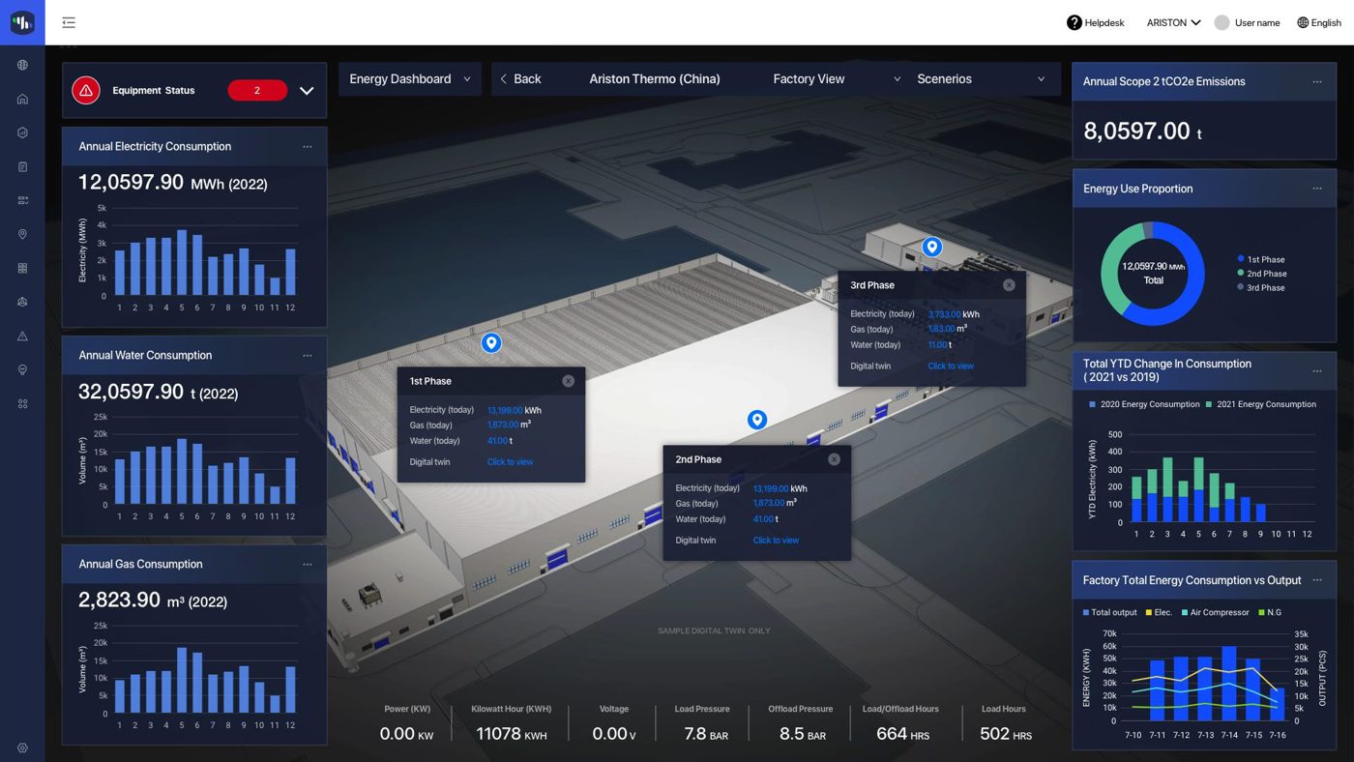Open Factory Total Energy Consumption options menu

[x=1317, y=580]
